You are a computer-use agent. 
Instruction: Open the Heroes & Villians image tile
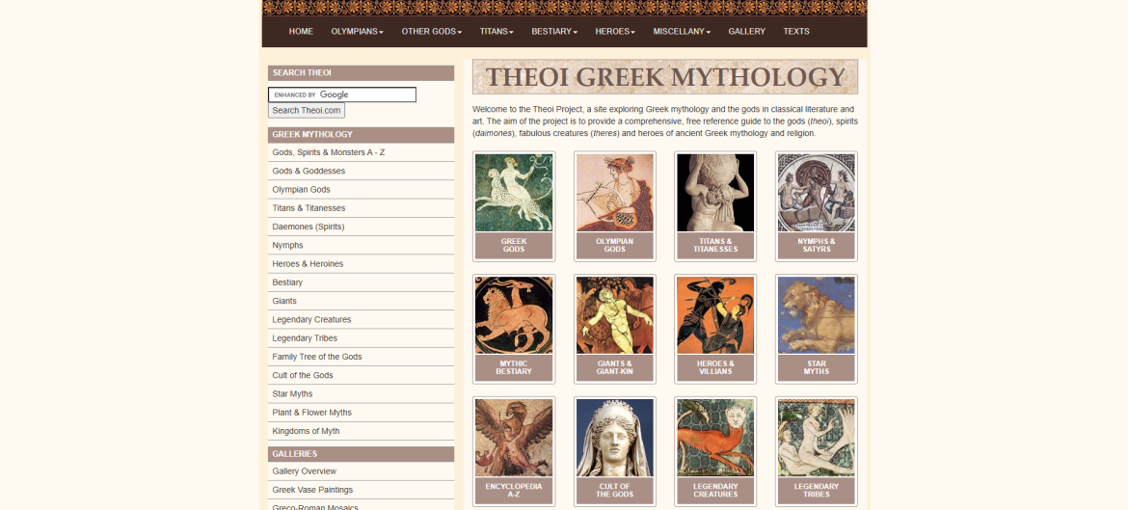715,329
